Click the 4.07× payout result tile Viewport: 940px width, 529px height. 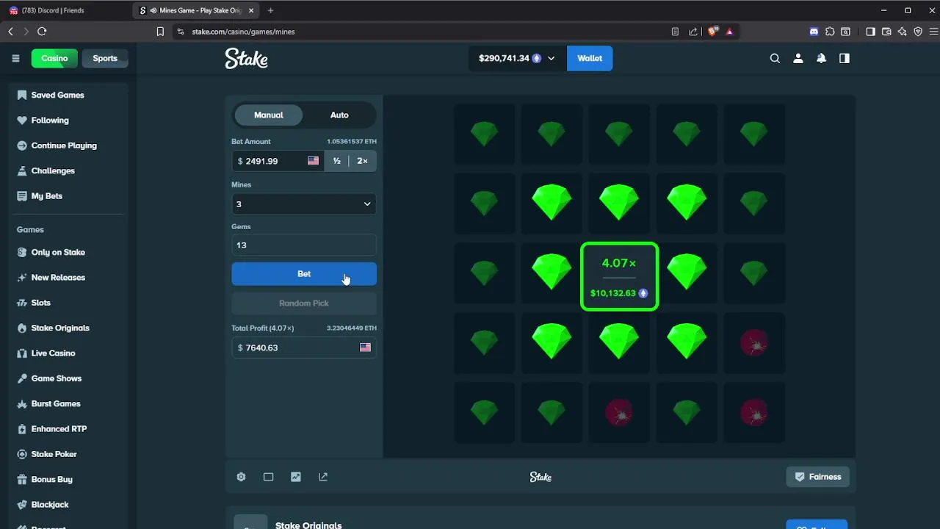pos(619,277)
